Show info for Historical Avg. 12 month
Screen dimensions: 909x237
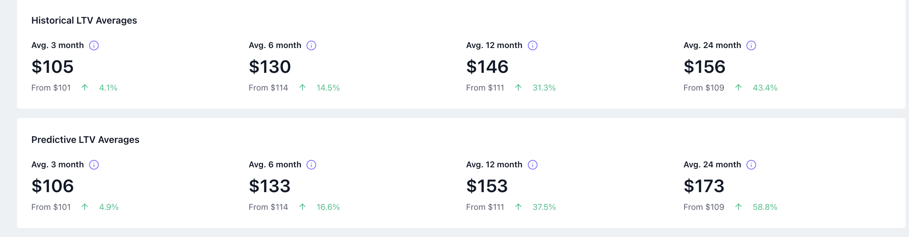532,46
